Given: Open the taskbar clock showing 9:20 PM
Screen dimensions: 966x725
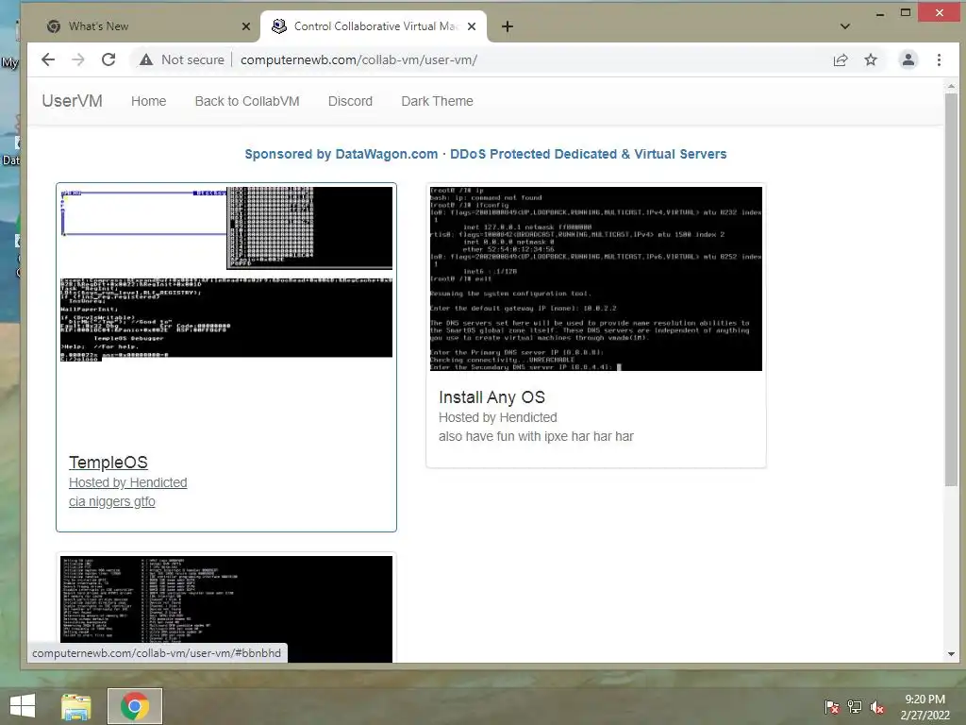Looking at the screenshot, I should pyautogui.click(x=924, y=707).
